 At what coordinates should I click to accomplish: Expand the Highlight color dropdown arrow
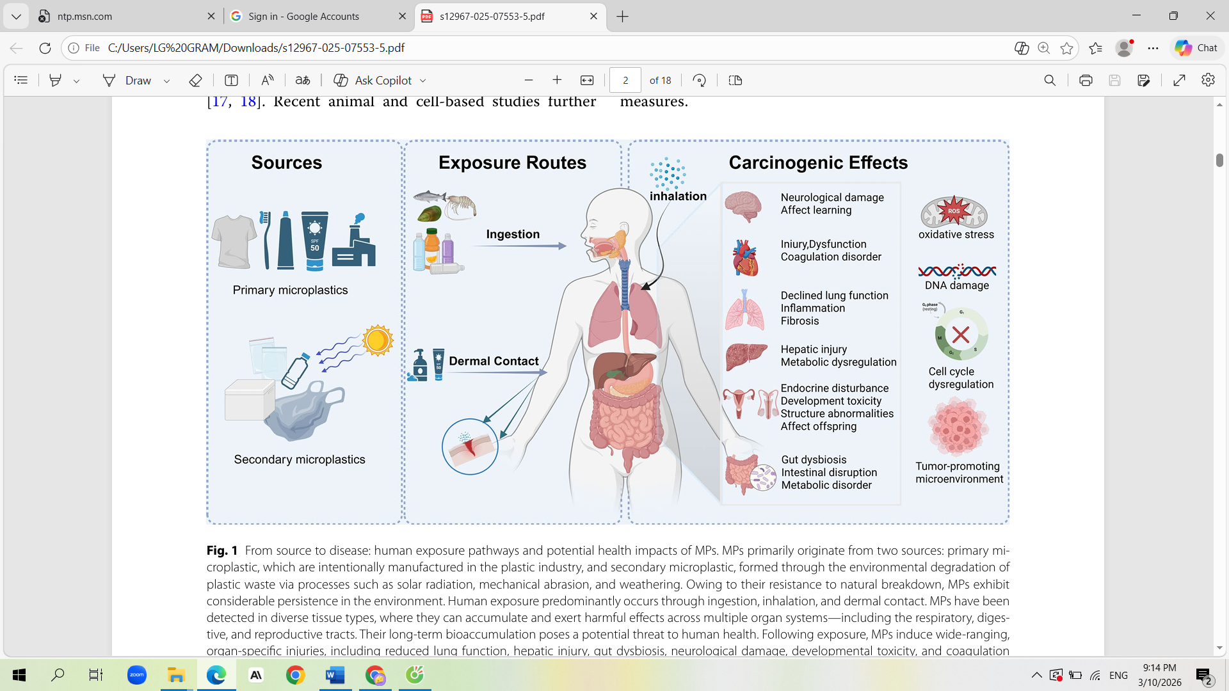pos(77,81)
